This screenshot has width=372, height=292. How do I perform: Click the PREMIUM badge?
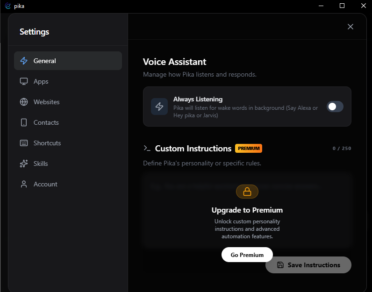click(x=249, y=148)
